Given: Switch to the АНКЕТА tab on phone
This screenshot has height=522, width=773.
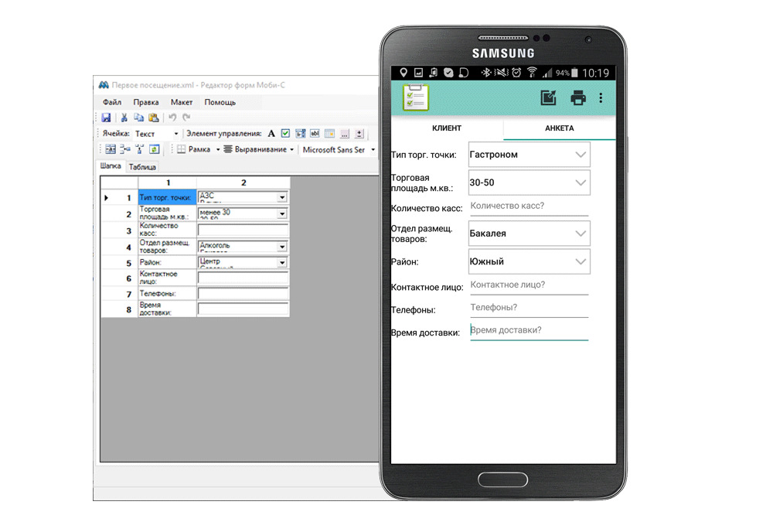Looking at the screenshot, I should coord(560,128).
